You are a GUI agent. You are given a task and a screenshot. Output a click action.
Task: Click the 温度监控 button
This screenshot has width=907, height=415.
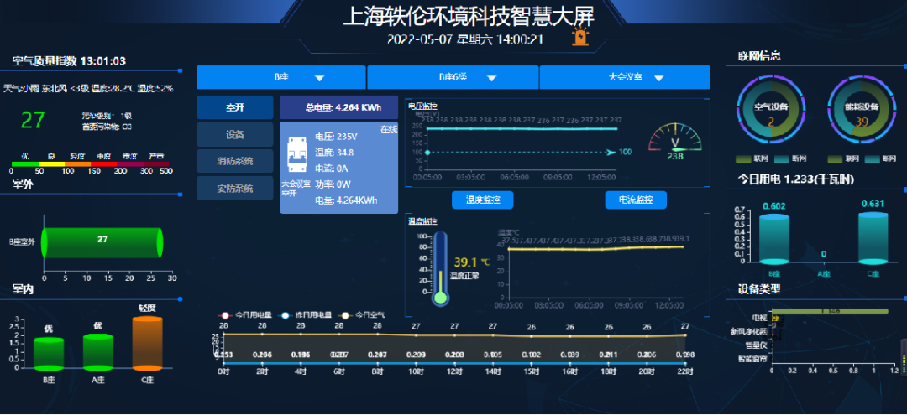pyautogui.click(x=482, y=200)
